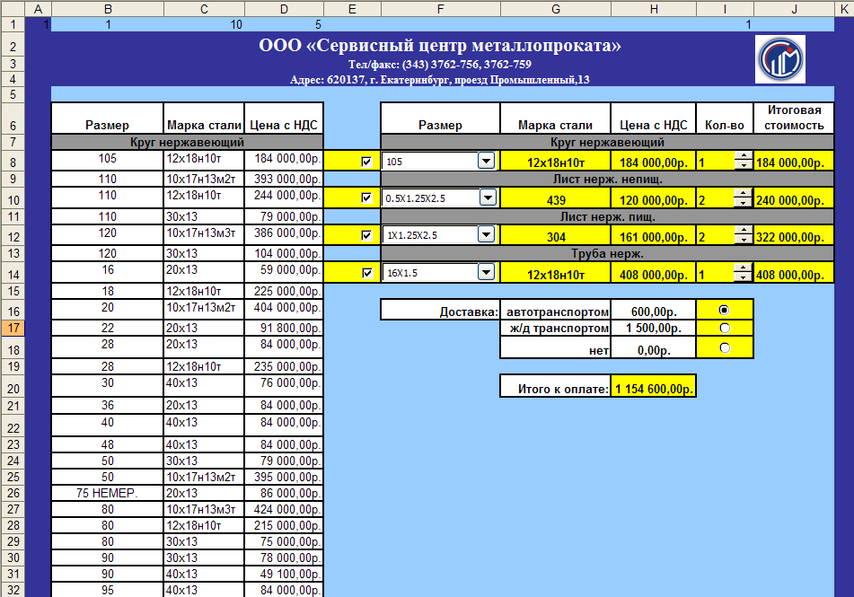Toggle the checkbox beside 1X1.25X2.5
Viewport: 854px width, 597px height.
(x=366, y=235)
